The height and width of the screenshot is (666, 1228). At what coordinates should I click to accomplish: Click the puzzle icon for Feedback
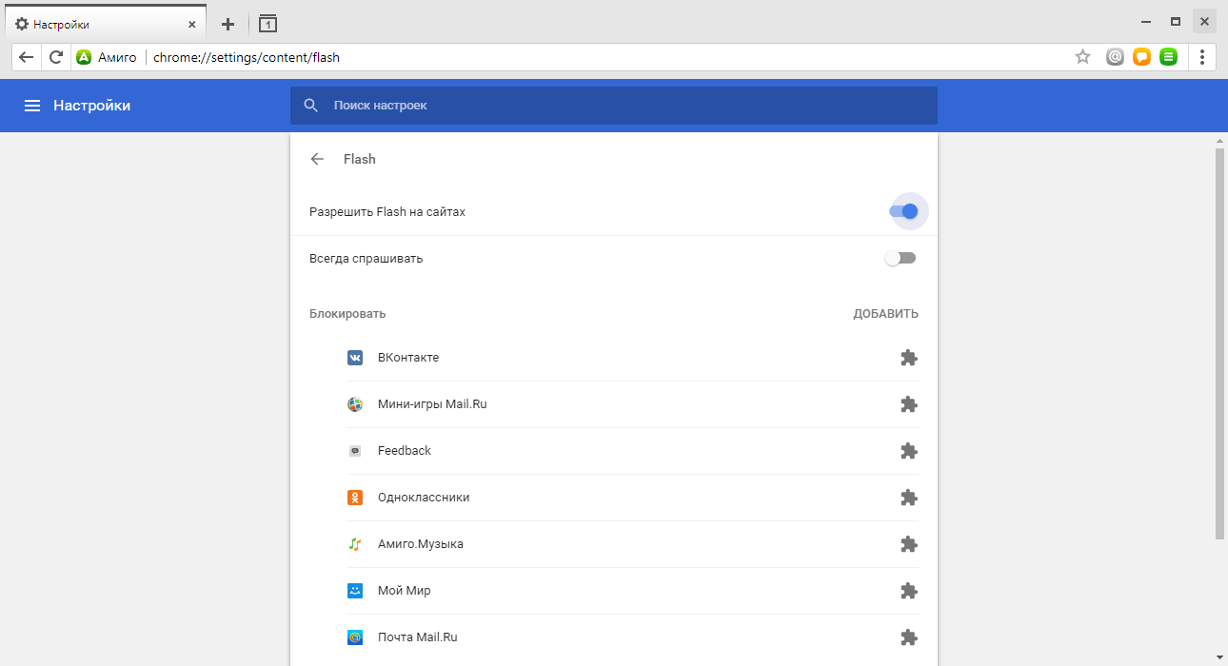coord(909,451)
